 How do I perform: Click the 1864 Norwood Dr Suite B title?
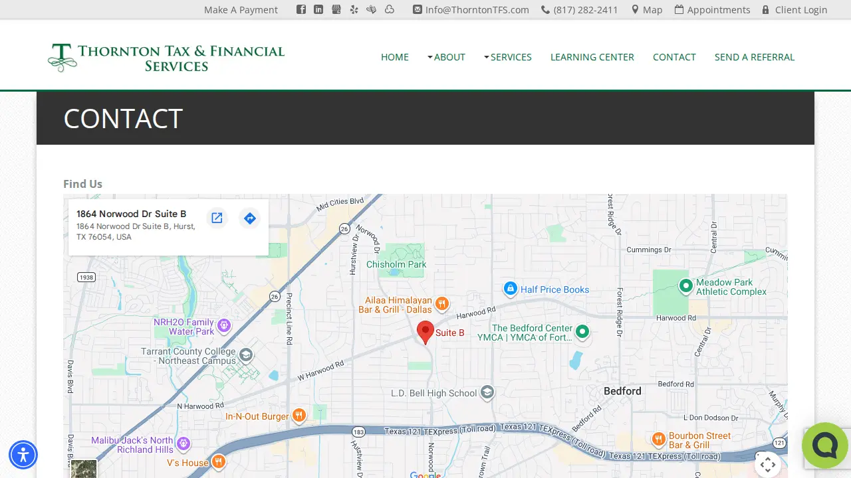pos(131,214)
